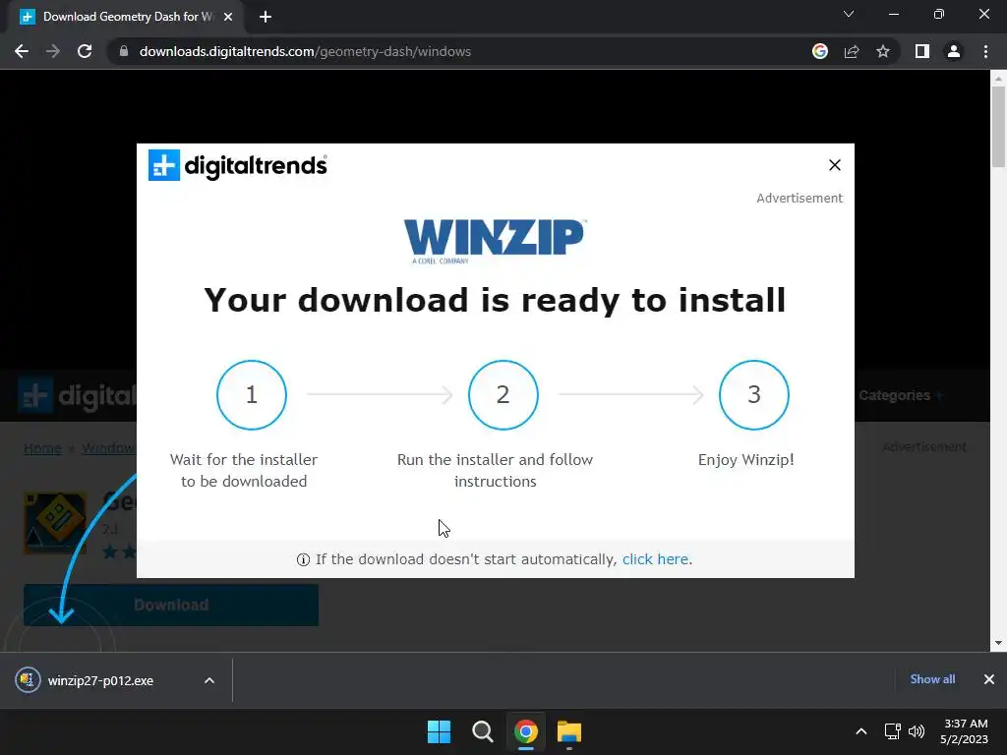Screen dimensions: 1007x755
Task: Expand options arrow for winzip27-p012.exe
Action: point(209,680)
